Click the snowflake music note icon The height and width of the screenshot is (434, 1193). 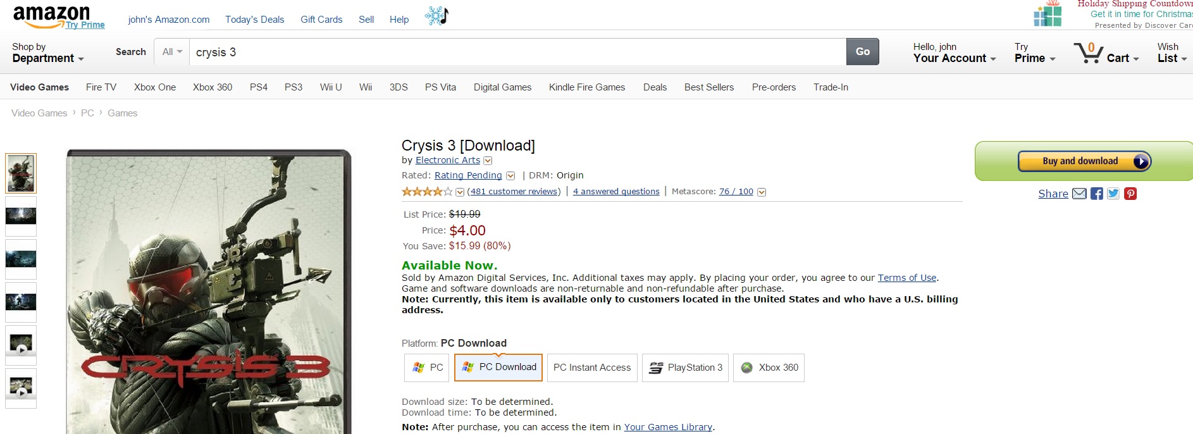(436, 16)
